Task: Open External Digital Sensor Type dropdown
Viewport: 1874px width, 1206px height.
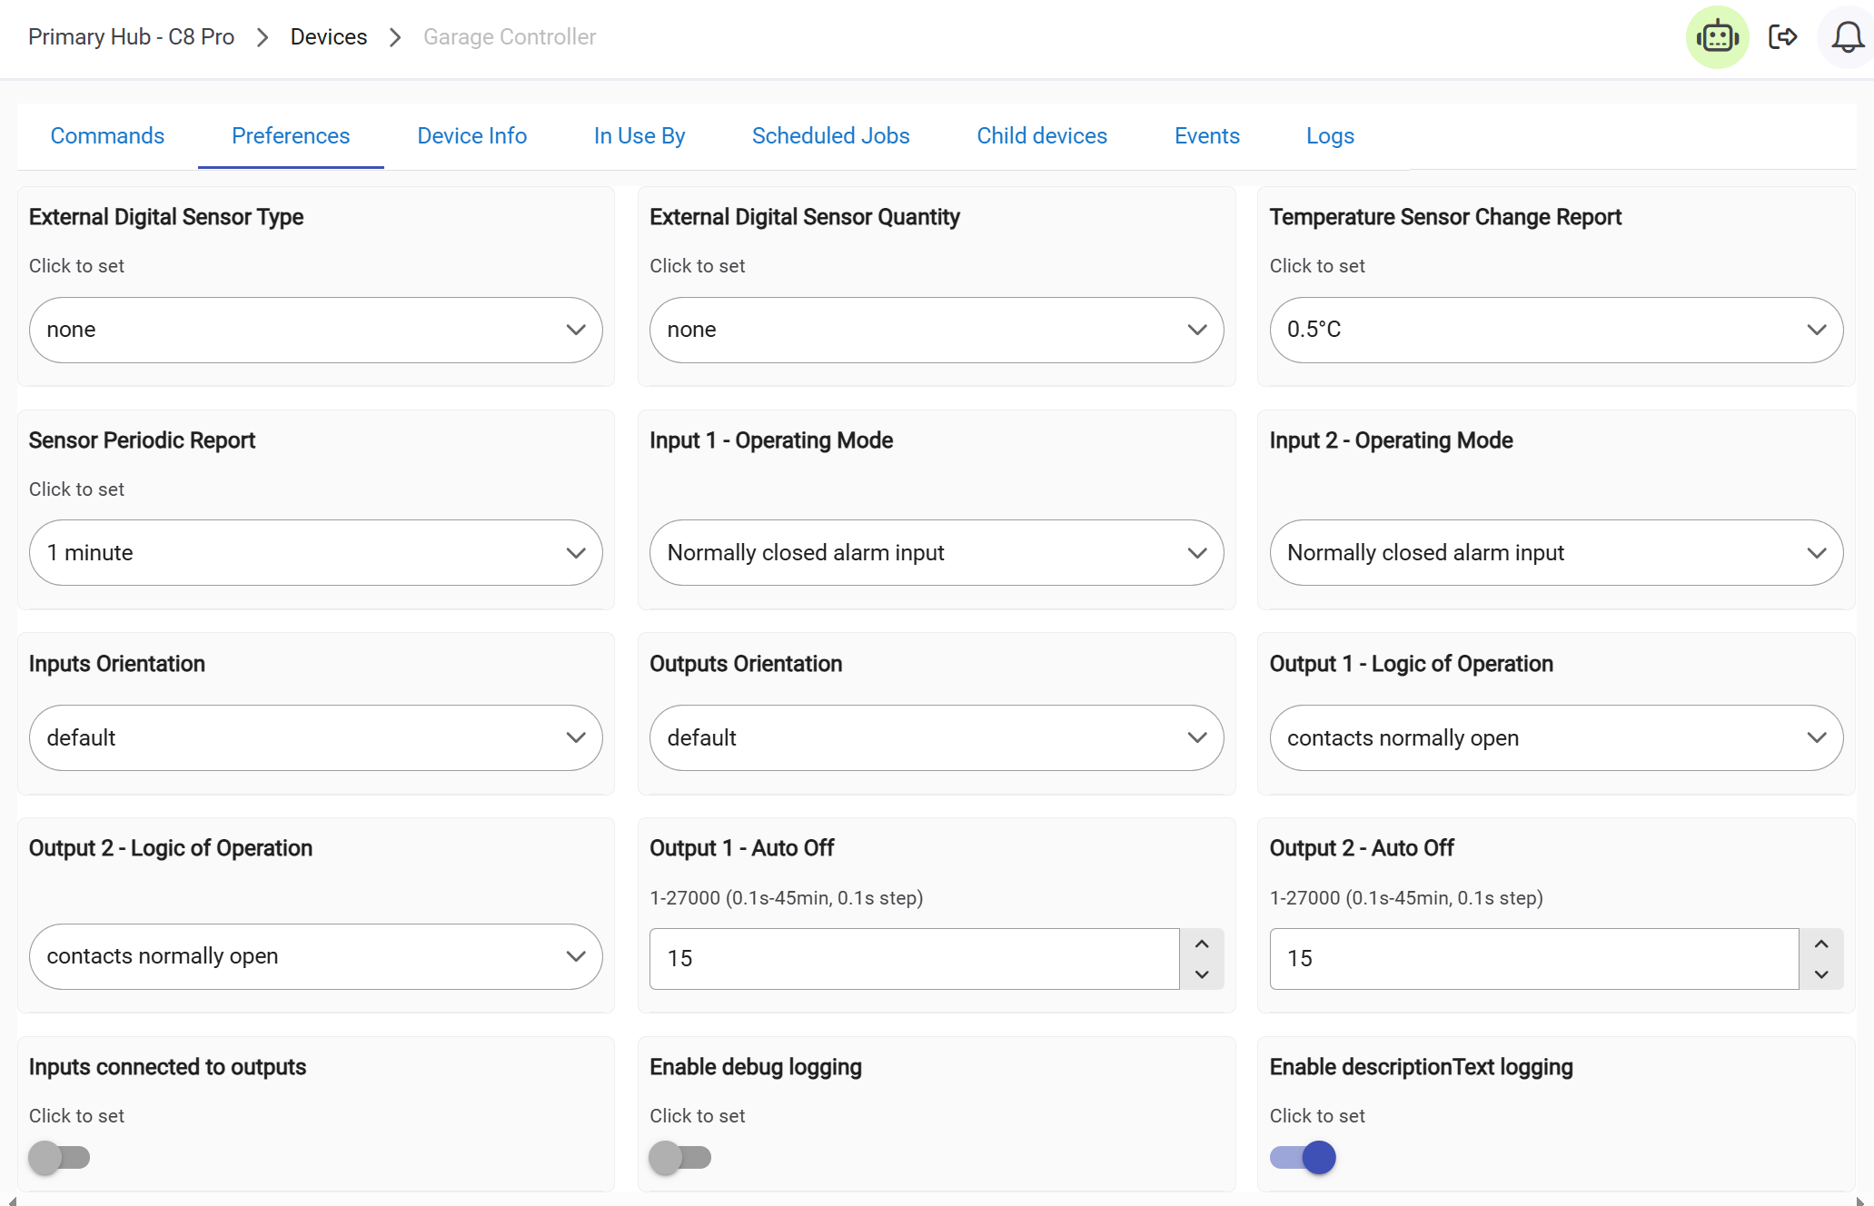Action: coord(315,330)
